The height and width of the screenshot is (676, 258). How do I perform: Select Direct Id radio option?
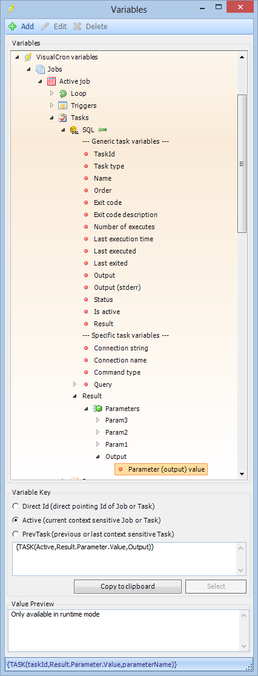[16, 506]
